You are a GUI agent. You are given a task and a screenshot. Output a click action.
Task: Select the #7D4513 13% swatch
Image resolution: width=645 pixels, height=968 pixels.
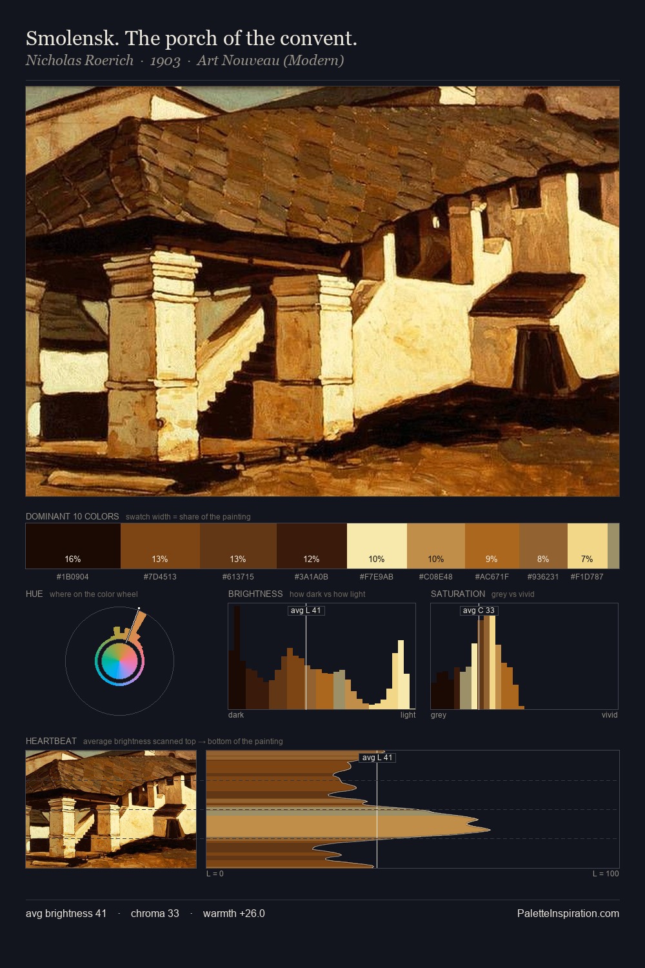coord(160,546)
